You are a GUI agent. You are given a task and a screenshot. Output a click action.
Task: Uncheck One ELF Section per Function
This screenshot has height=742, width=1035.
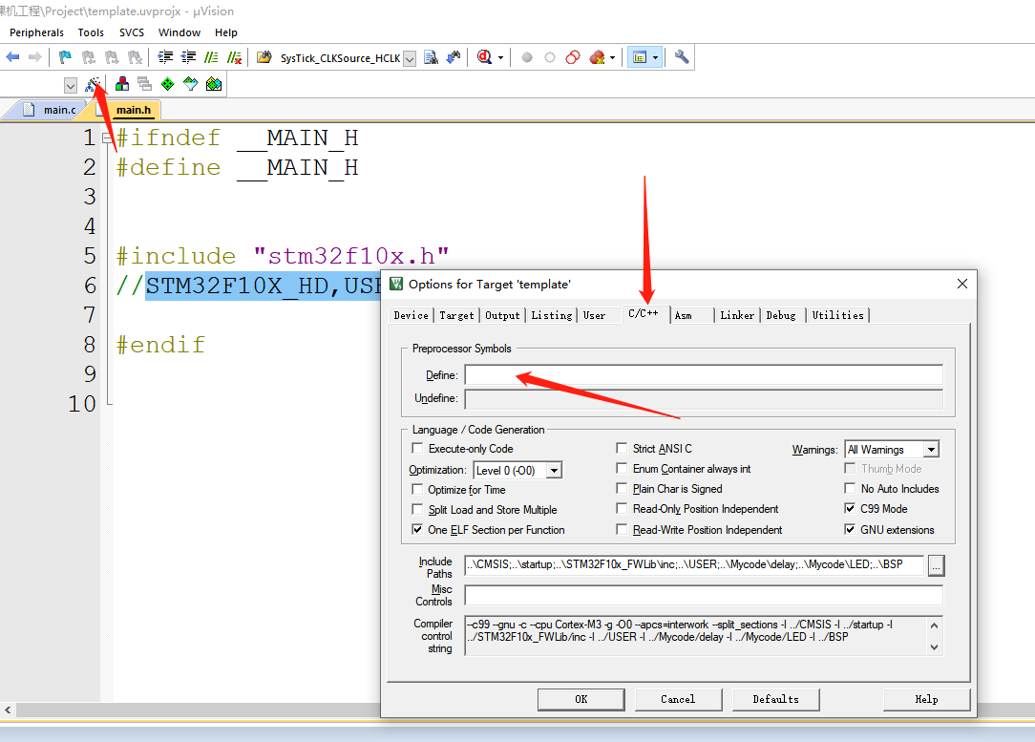(x=417, y=530)
